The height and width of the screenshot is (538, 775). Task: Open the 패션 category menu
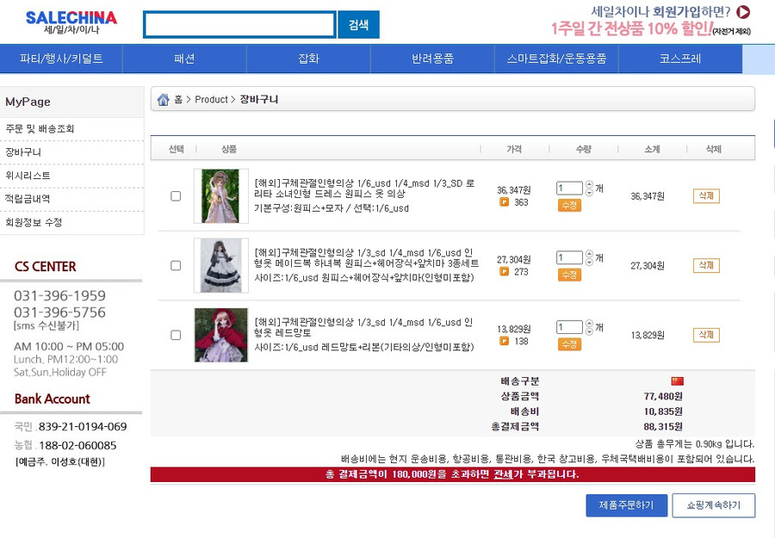pyautogui.click(x=186, y=59)
